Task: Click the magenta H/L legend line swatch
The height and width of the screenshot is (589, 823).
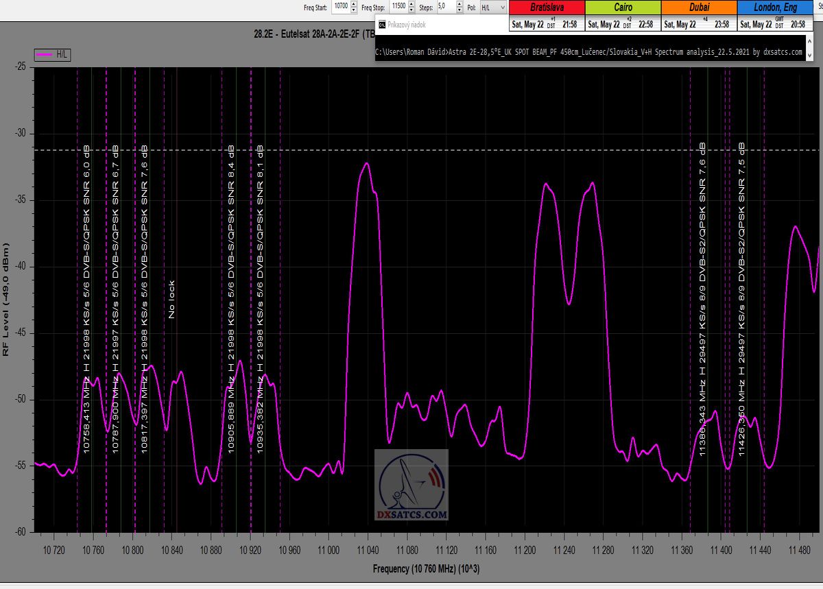Action: point(44,55)
